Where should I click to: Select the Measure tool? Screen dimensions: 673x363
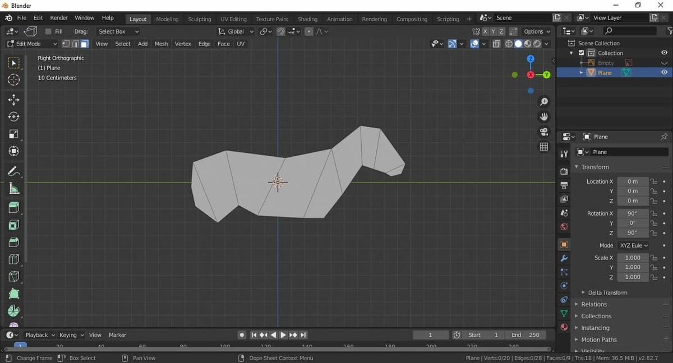pyautogui.click(x=14, y=188)
